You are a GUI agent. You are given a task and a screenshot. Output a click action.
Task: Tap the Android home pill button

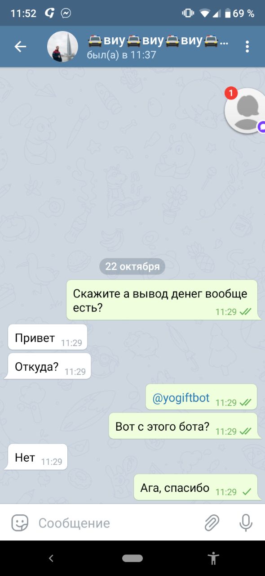point(132,558)
